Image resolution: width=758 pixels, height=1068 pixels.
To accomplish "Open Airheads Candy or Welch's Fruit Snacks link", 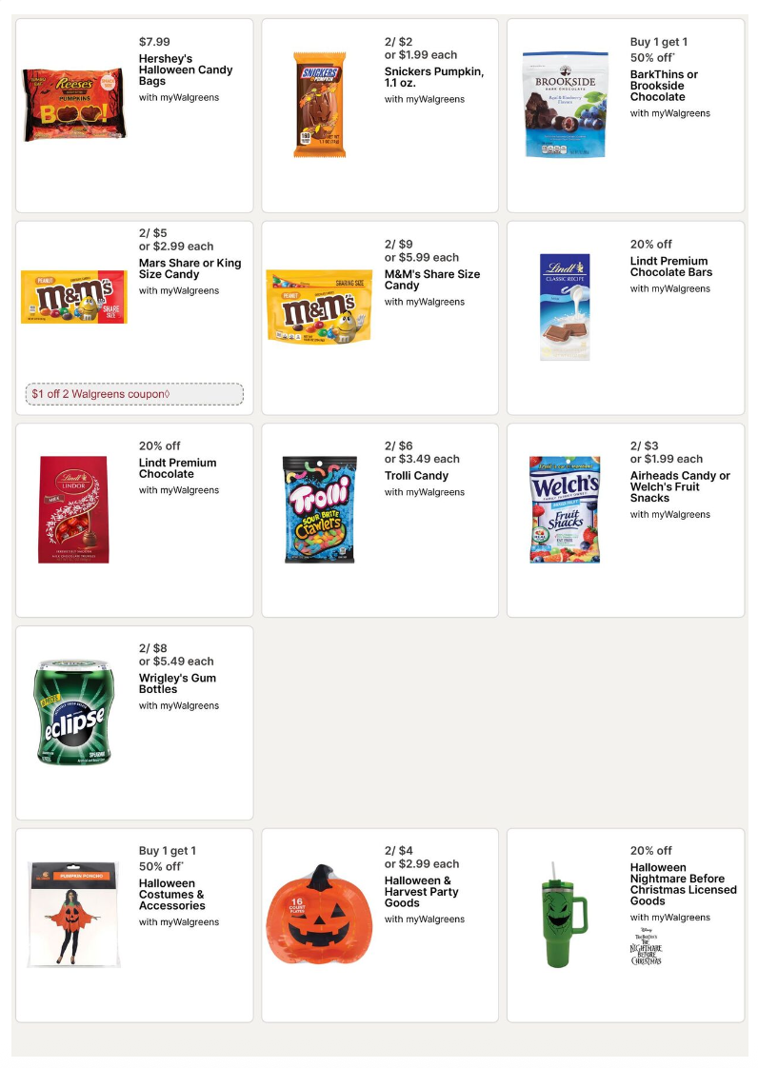I will [679, 486].
